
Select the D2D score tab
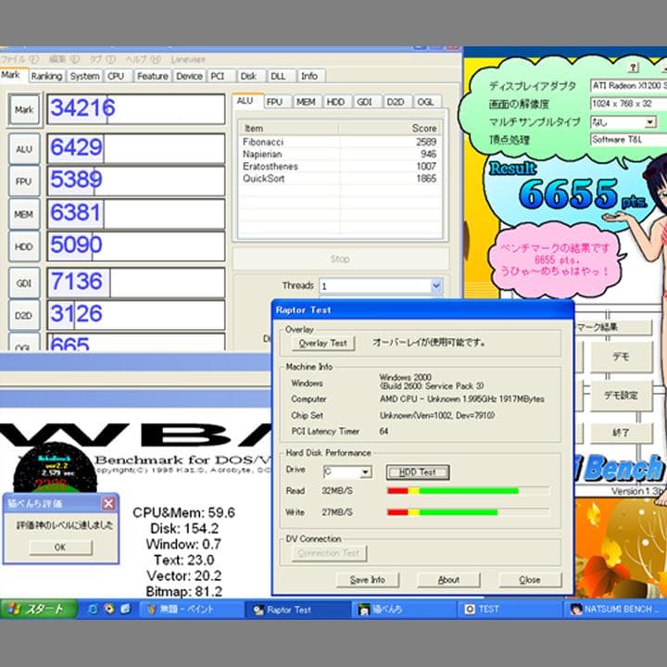[396, 102]
